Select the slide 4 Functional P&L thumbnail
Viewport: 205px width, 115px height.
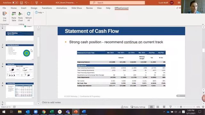click(x=20, y=90)
